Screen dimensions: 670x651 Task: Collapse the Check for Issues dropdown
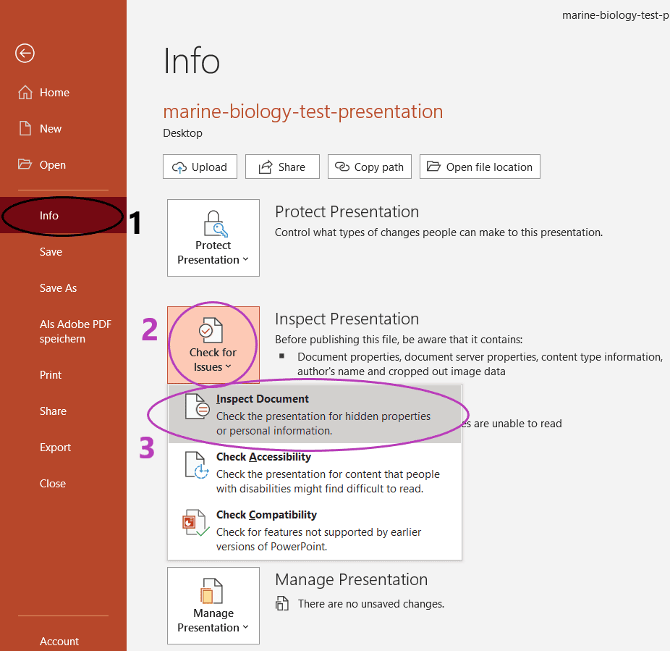[x=213, y=345]
